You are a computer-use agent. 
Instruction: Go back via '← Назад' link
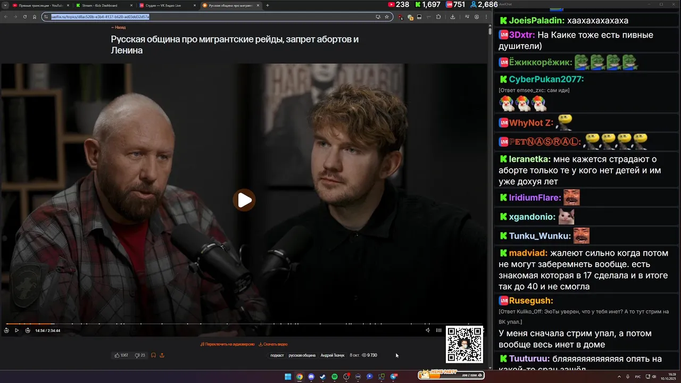tap(118, 27)
